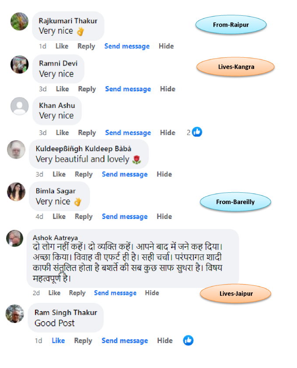This screenshot has width=297, height=368.
Task: Like Rajkumari Thakur's comment
Action: pyautogui.click(x=62, y=46)
